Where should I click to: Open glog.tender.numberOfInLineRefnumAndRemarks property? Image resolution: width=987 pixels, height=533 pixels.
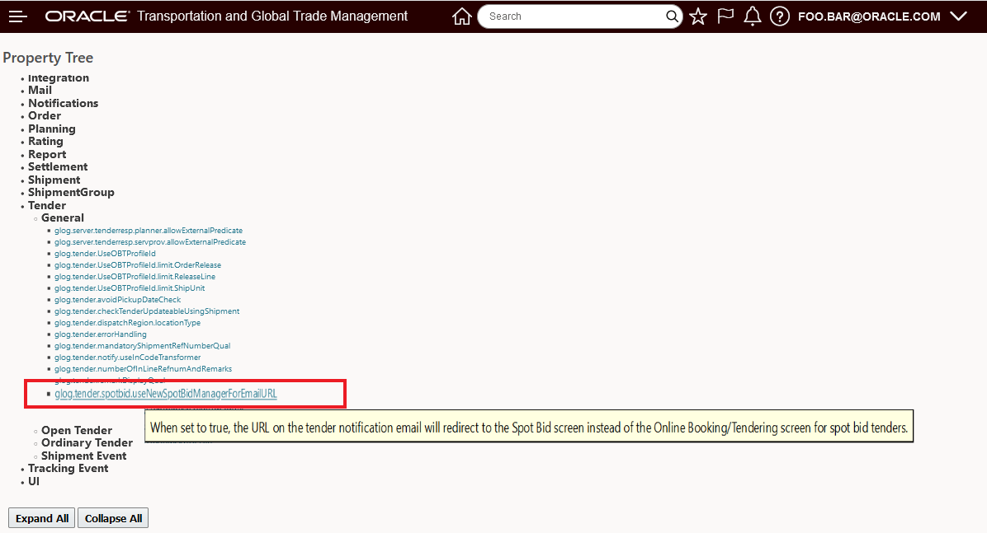(143, 369)
